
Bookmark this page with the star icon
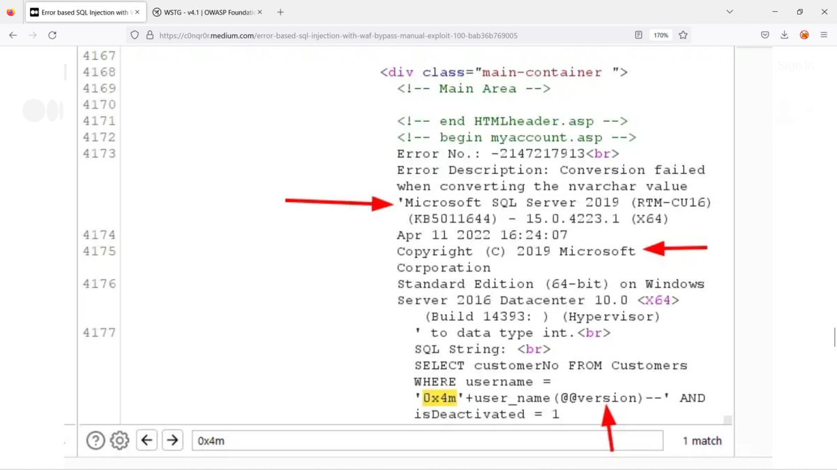click(x=683, y=35)
